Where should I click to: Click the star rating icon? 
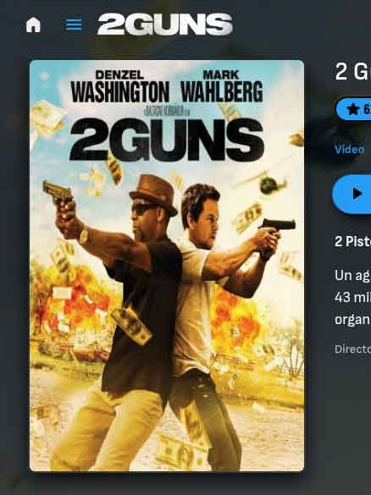point(353,109)
